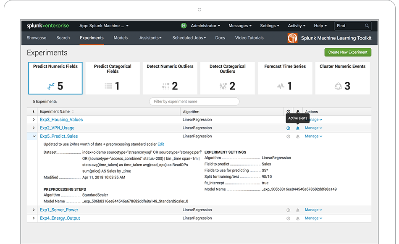Open Manage menu for Exp5_Predict_Sales
This screenshot has height=244, width=399.
click(x=313, y=136)
